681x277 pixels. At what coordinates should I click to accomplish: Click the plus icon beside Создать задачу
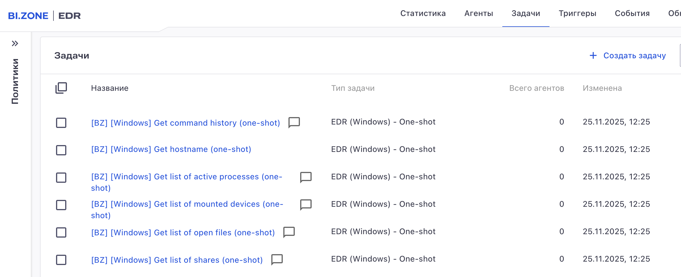593,55
